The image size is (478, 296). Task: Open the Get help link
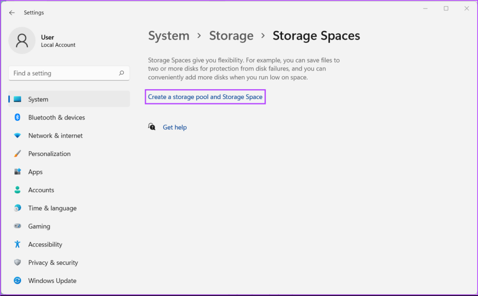click(x=175, y=127)
